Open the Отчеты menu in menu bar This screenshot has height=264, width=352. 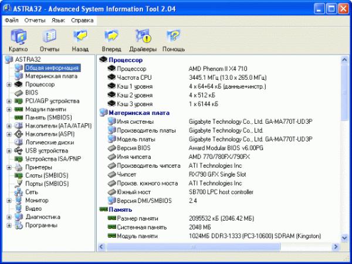(35, 21)
